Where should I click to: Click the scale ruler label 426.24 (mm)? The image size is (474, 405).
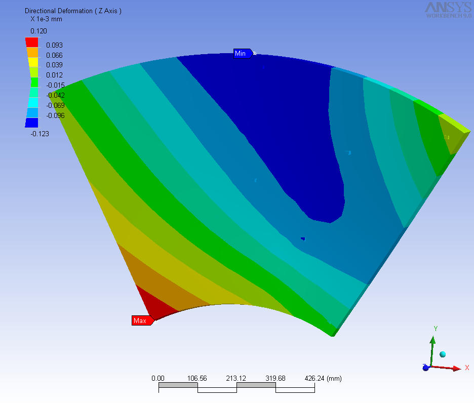323,378
